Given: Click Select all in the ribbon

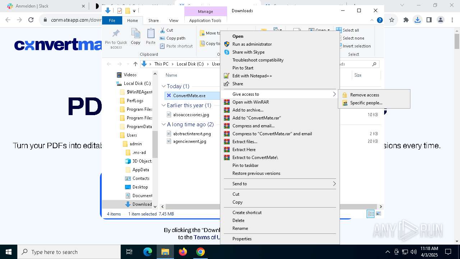Looking at the screenshot, I should point(348,30).
